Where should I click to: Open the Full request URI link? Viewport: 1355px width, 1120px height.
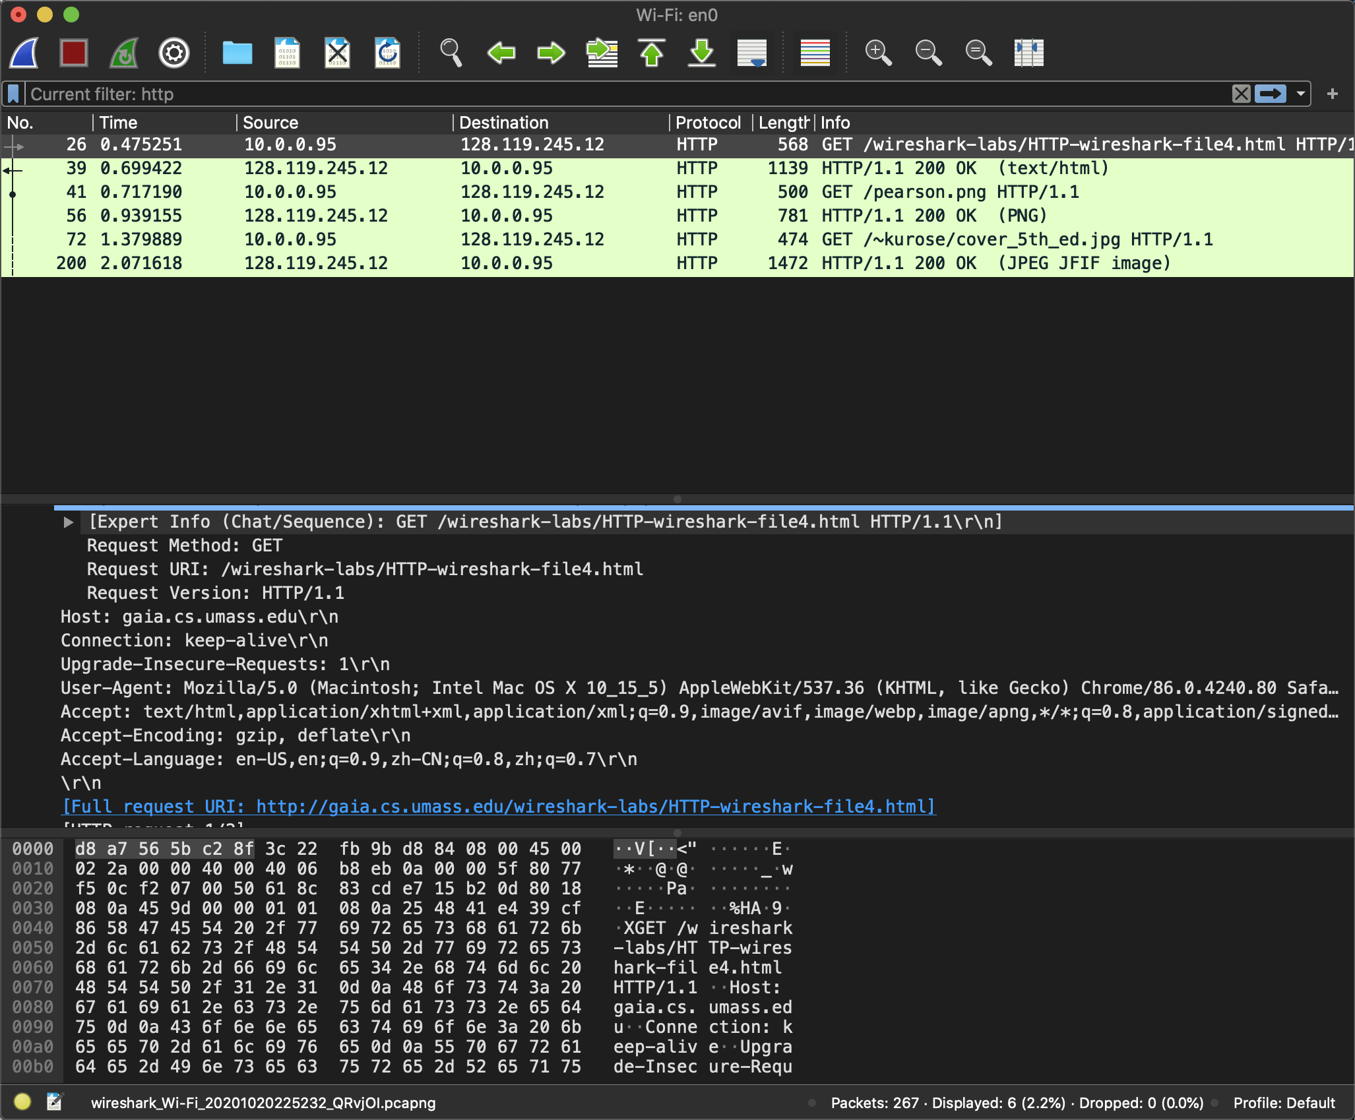499,807
